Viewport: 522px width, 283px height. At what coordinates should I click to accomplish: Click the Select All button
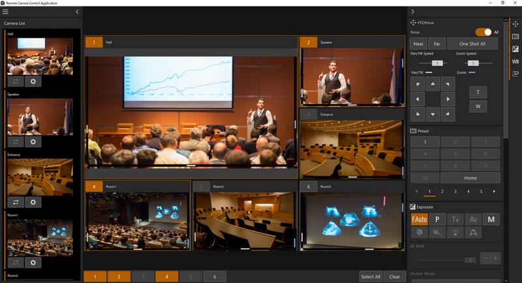(x=371, y=276)
